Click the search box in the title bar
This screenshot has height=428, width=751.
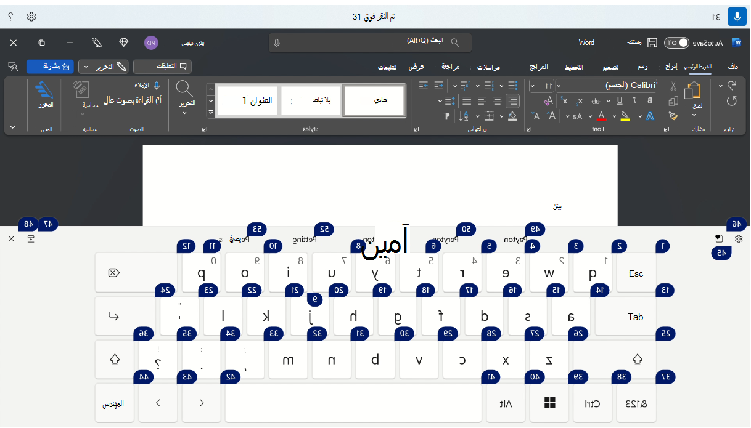tap(371, 42)
